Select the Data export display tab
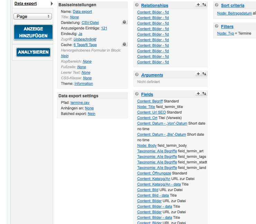The image size is (256, 224). 26,3
